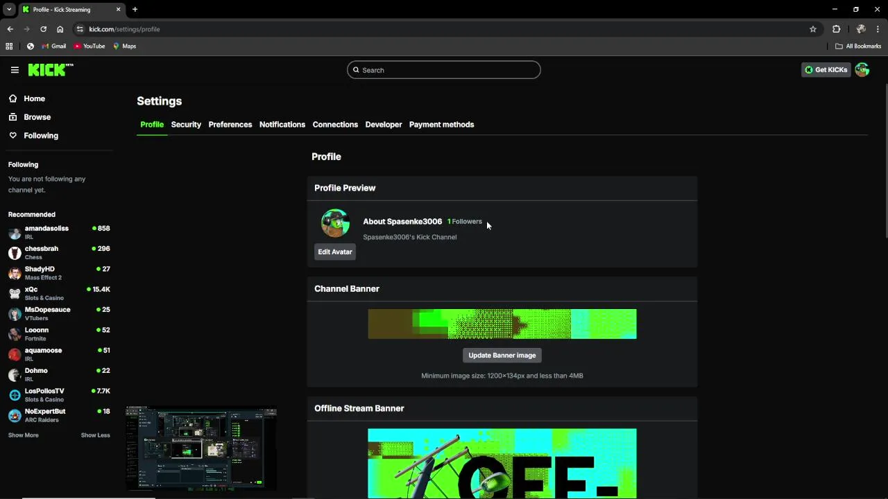The width and height of the screenshot is (888, 499).
Task: Open Looonn recommended channel
Action: [59, 334]
